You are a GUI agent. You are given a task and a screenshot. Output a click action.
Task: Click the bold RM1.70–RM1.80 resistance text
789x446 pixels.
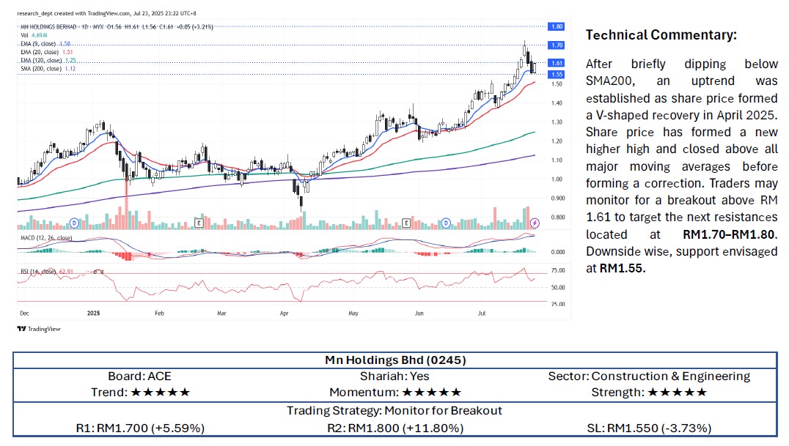pyautogui.click(x=730, y=234)
